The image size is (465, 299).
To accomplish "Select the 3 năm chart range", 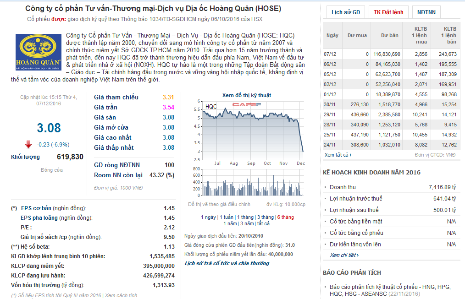I will [x=247, y=223].
